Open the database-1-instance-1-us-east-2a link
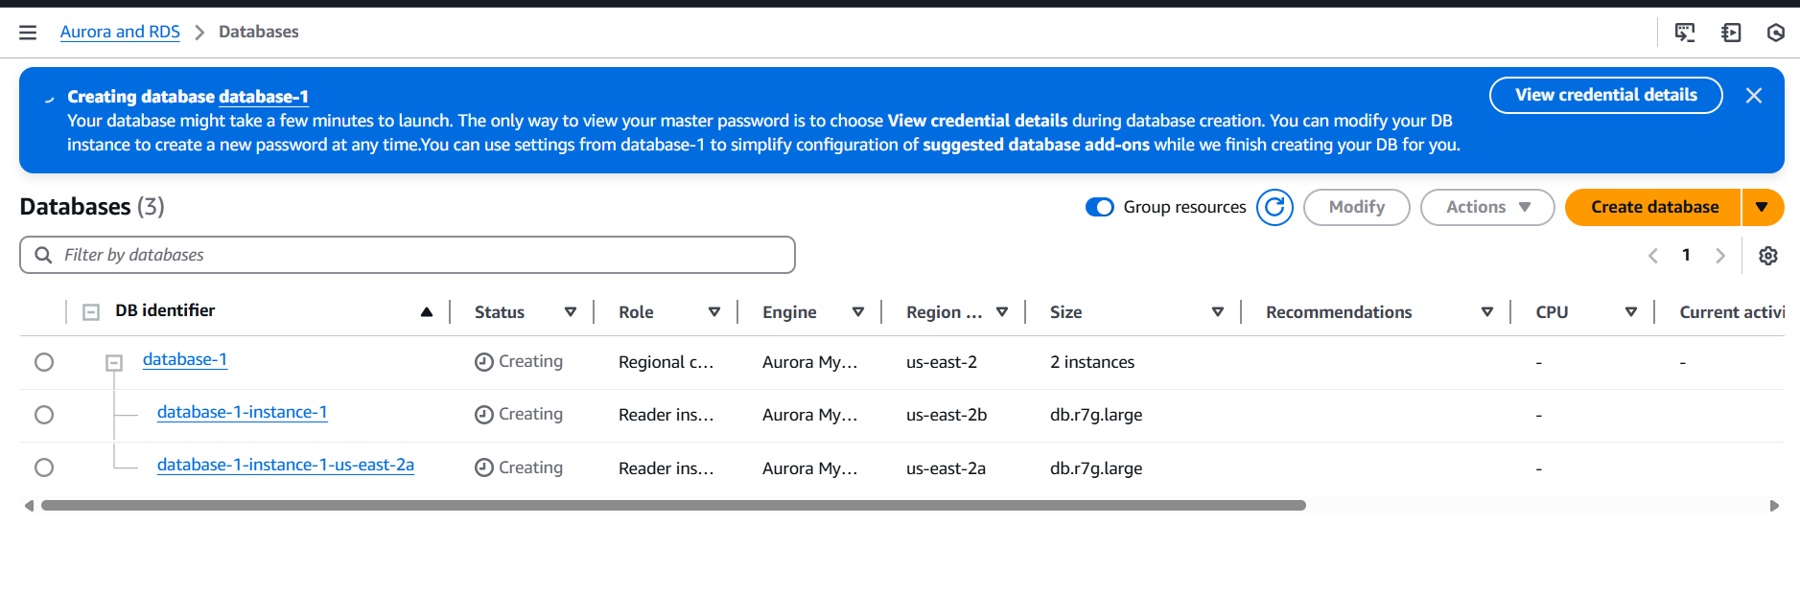Screen dimensions: 1800x615 286,465
